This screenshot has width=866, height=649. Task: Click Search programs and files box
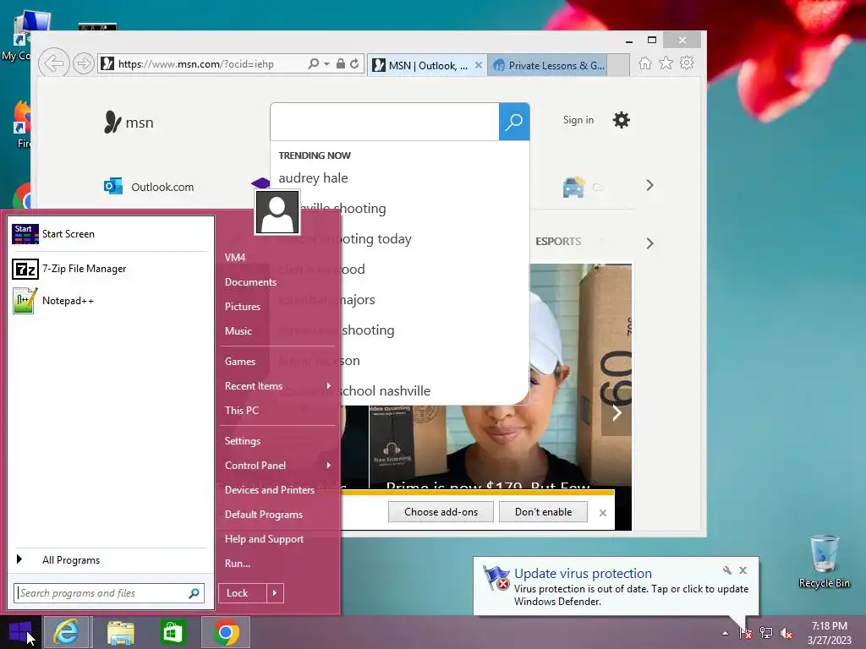109,593
